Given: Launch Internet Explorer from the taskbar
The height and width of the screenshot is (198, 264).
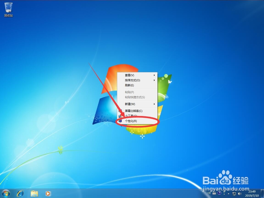Looking at the screenshot, I should [x=20, y=194].
